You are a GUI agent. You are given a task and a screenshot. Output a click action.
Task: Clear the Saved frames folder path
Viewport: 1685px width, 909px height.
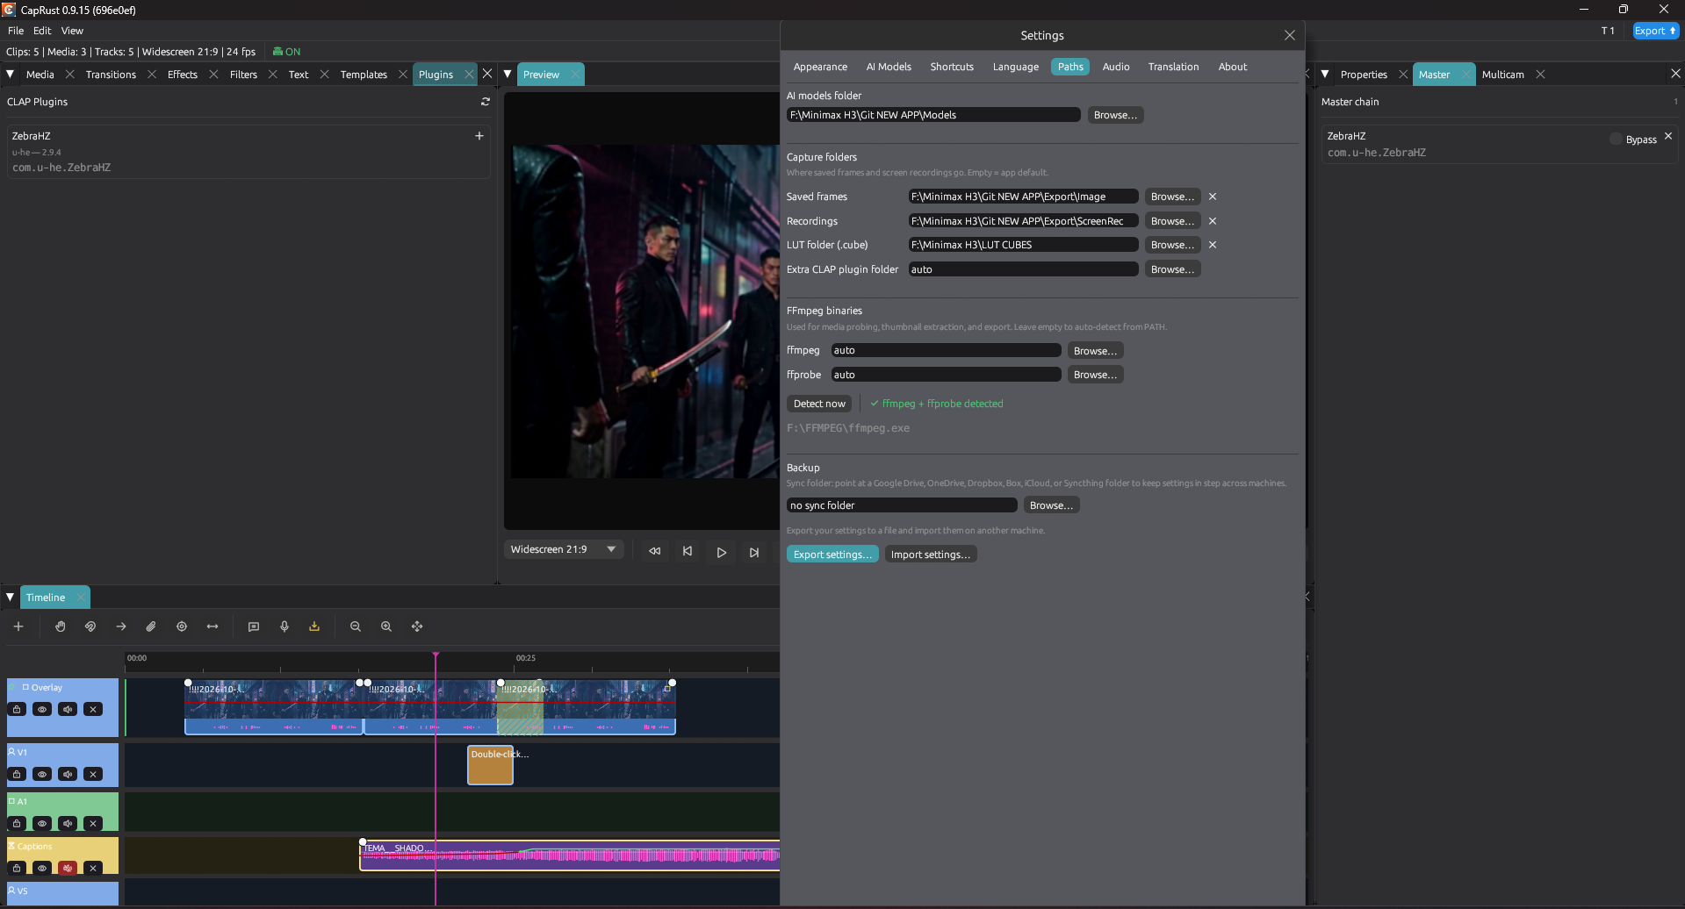point(1213,197)
